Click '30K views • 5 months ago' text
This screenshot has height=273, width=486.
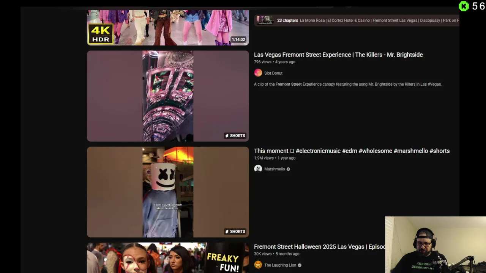(277, 254)
